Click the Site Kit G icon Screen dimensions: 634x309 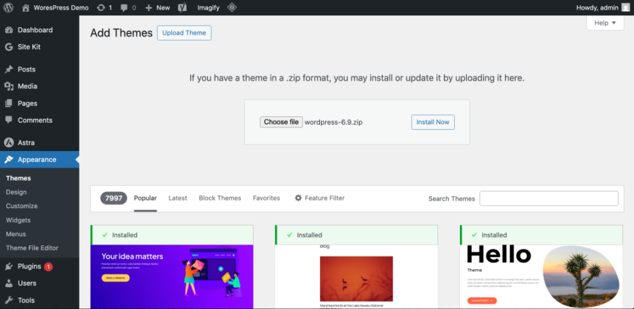(x=9, y=47)
